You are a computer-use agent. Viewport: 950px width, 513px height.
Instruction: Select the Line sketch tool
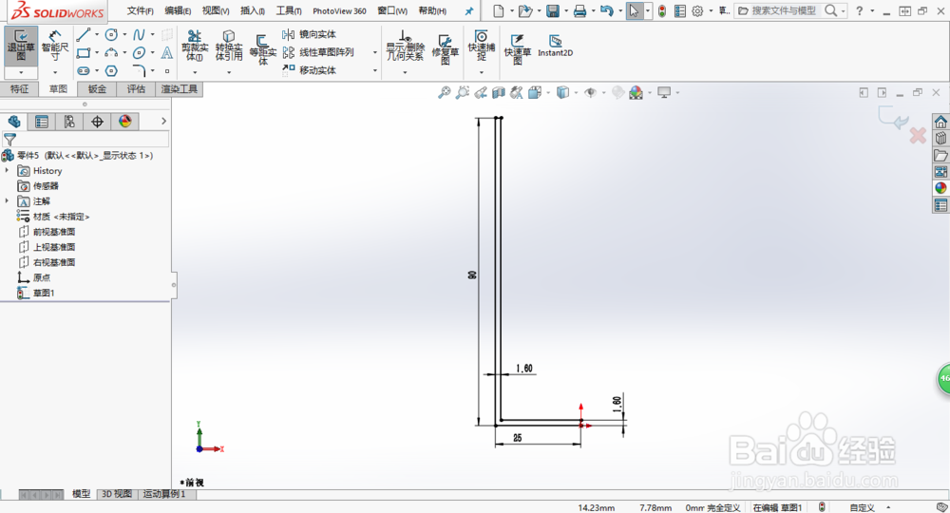(84, 34)
